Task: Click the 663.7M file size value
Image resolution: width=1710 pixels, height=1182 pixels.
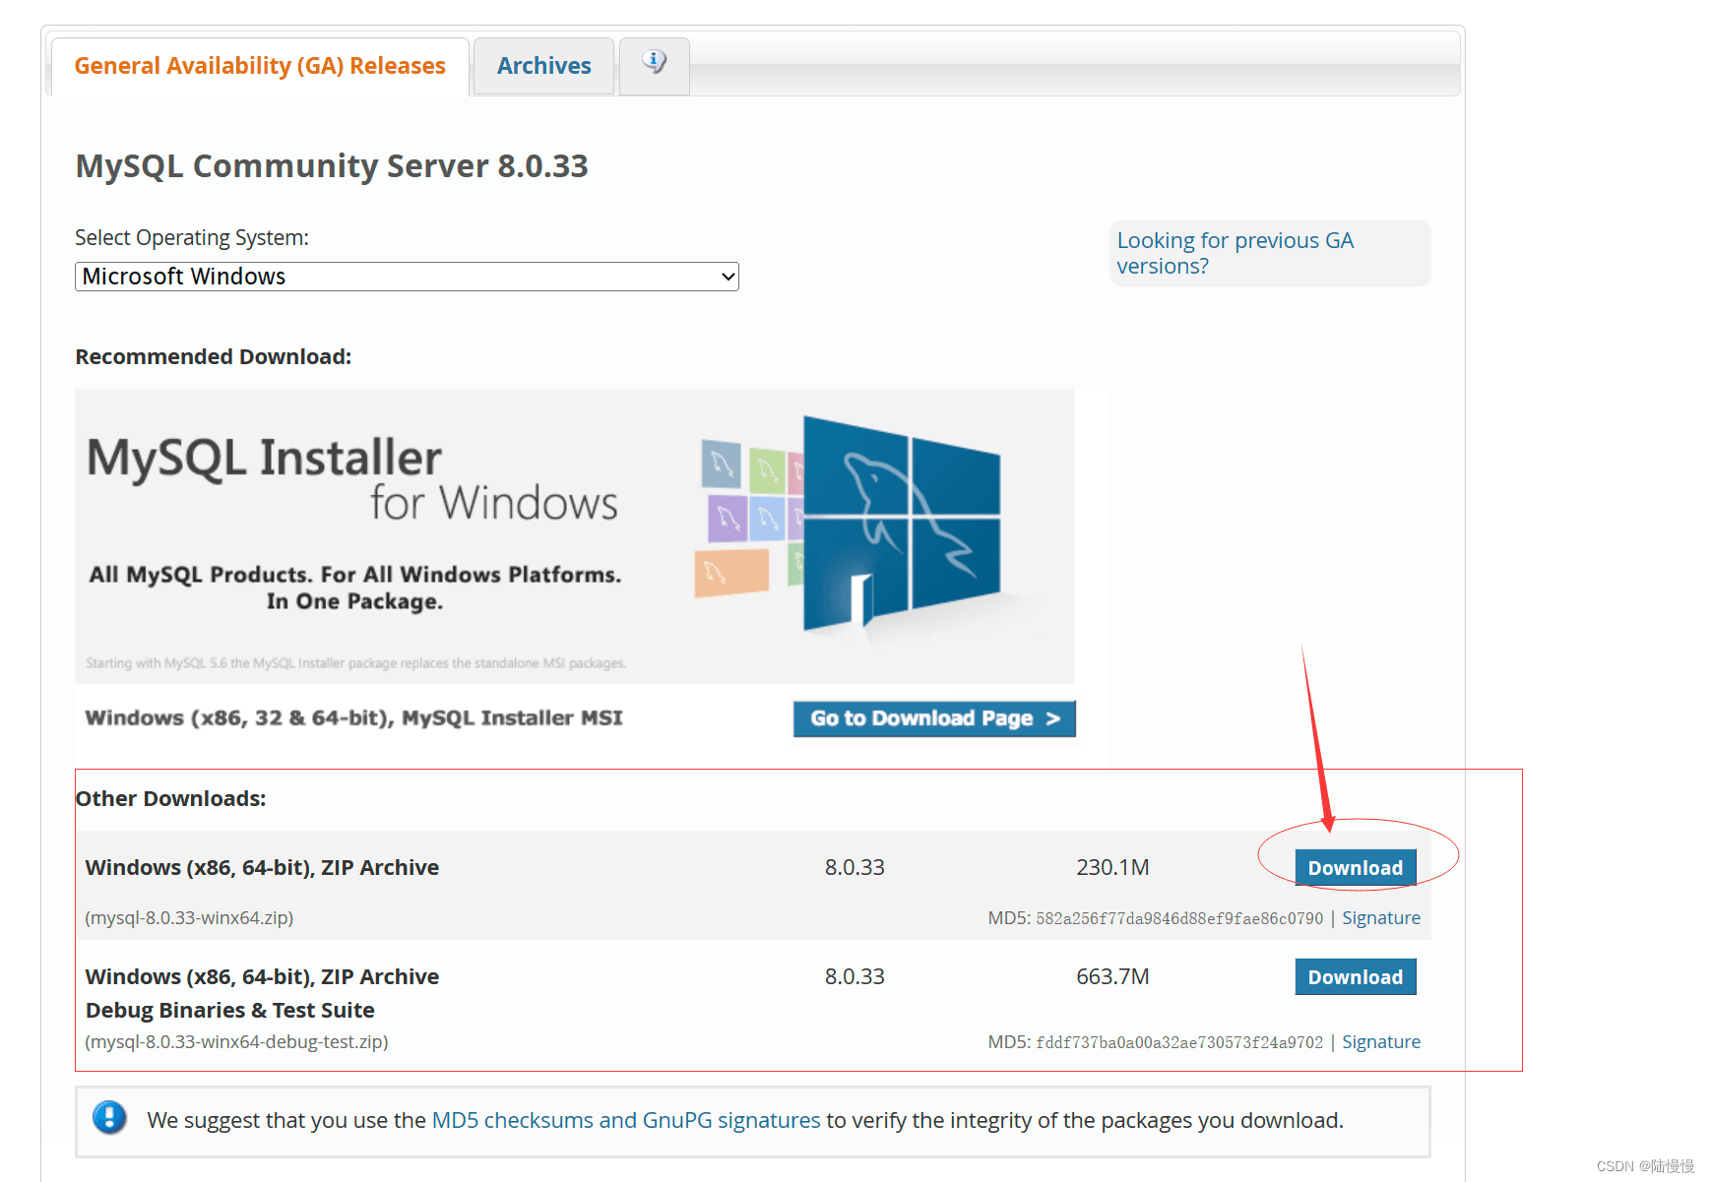Action: (x=1112, y=977)
